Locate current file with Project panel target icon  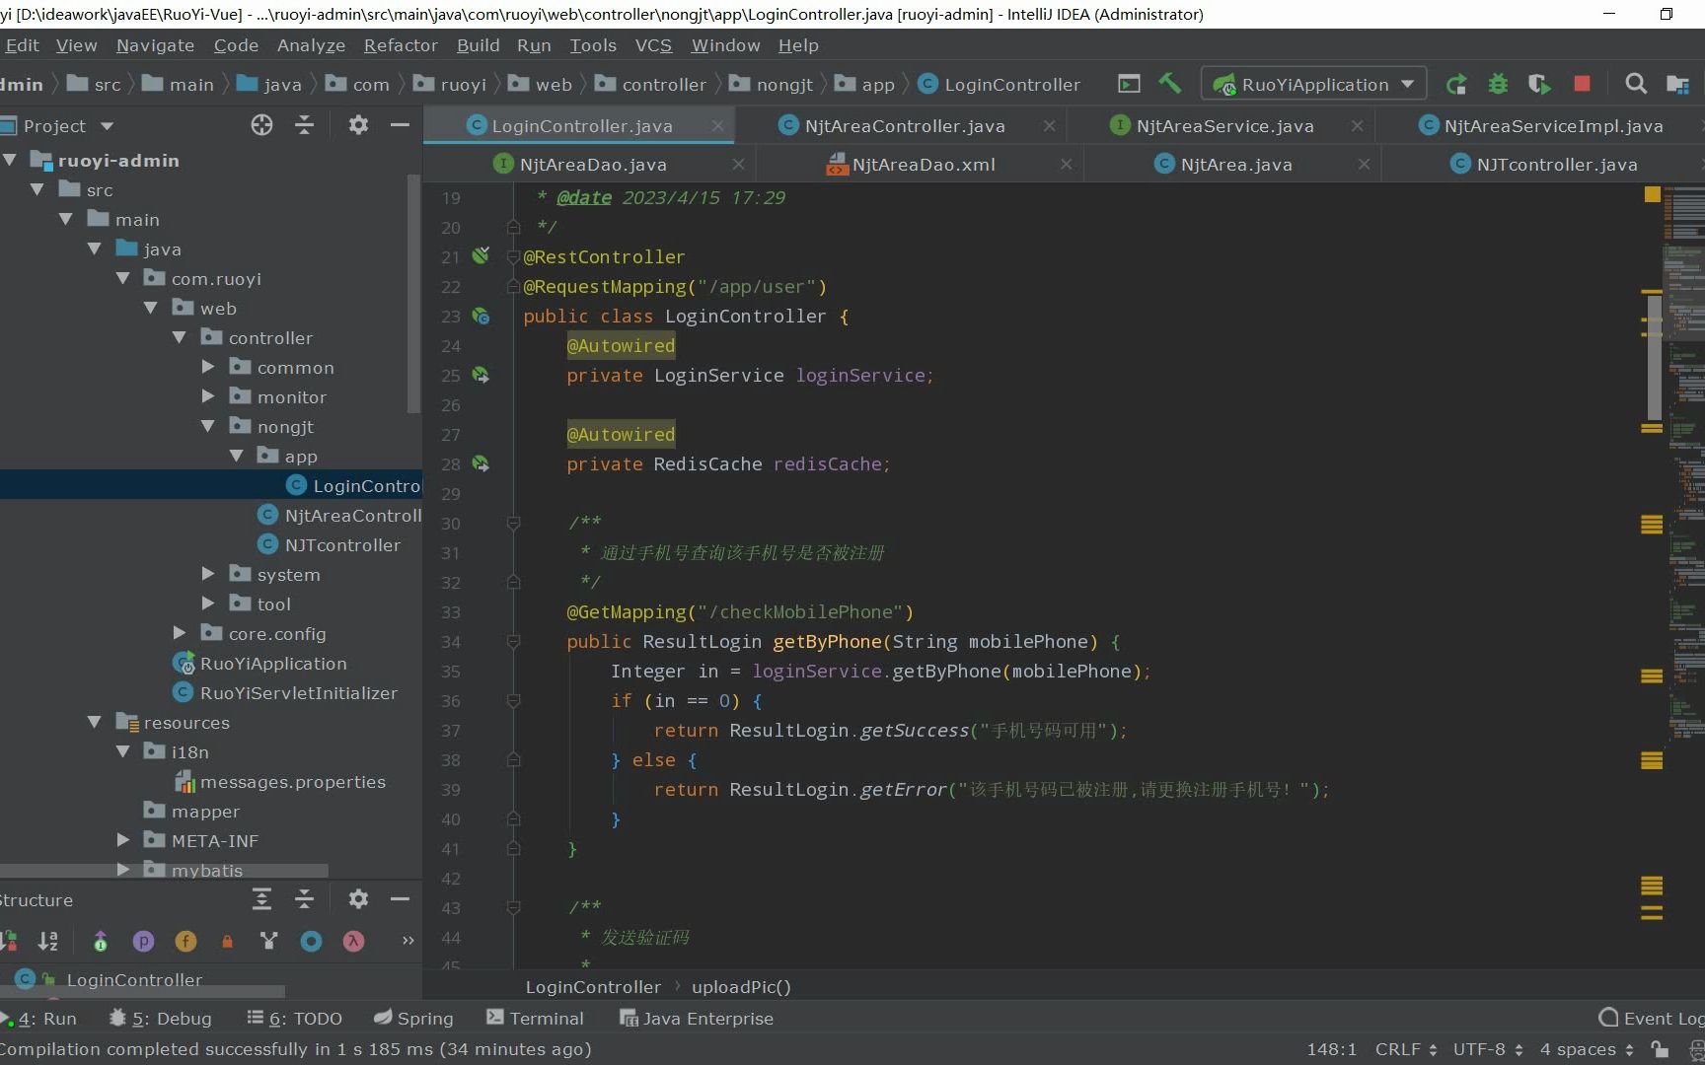click(x=261, y=125)
